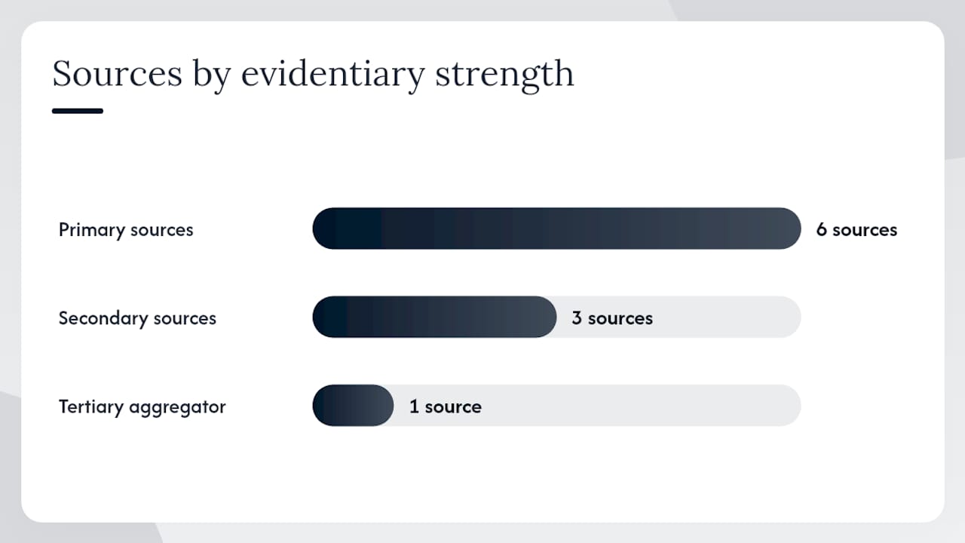Select the "Secondary sources" row label

(x=137, y=318)
